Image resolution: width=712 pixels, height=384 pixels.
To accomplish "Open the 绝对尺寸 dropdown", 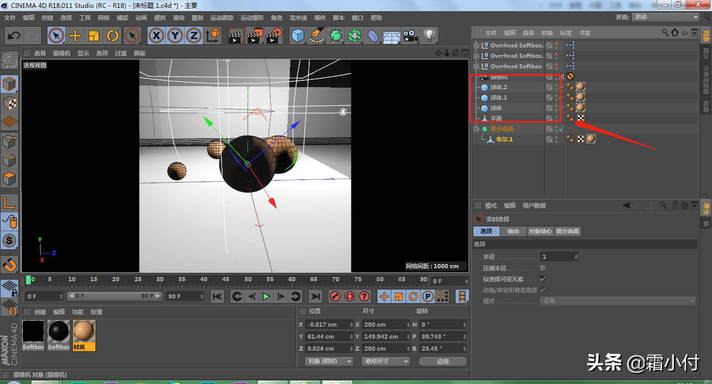I will coord(386,361).
